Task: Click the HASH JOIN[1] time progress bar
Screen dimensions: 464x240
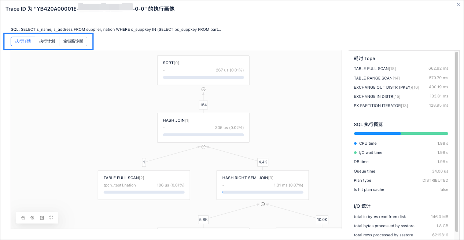Action: (x=203, y=135)
